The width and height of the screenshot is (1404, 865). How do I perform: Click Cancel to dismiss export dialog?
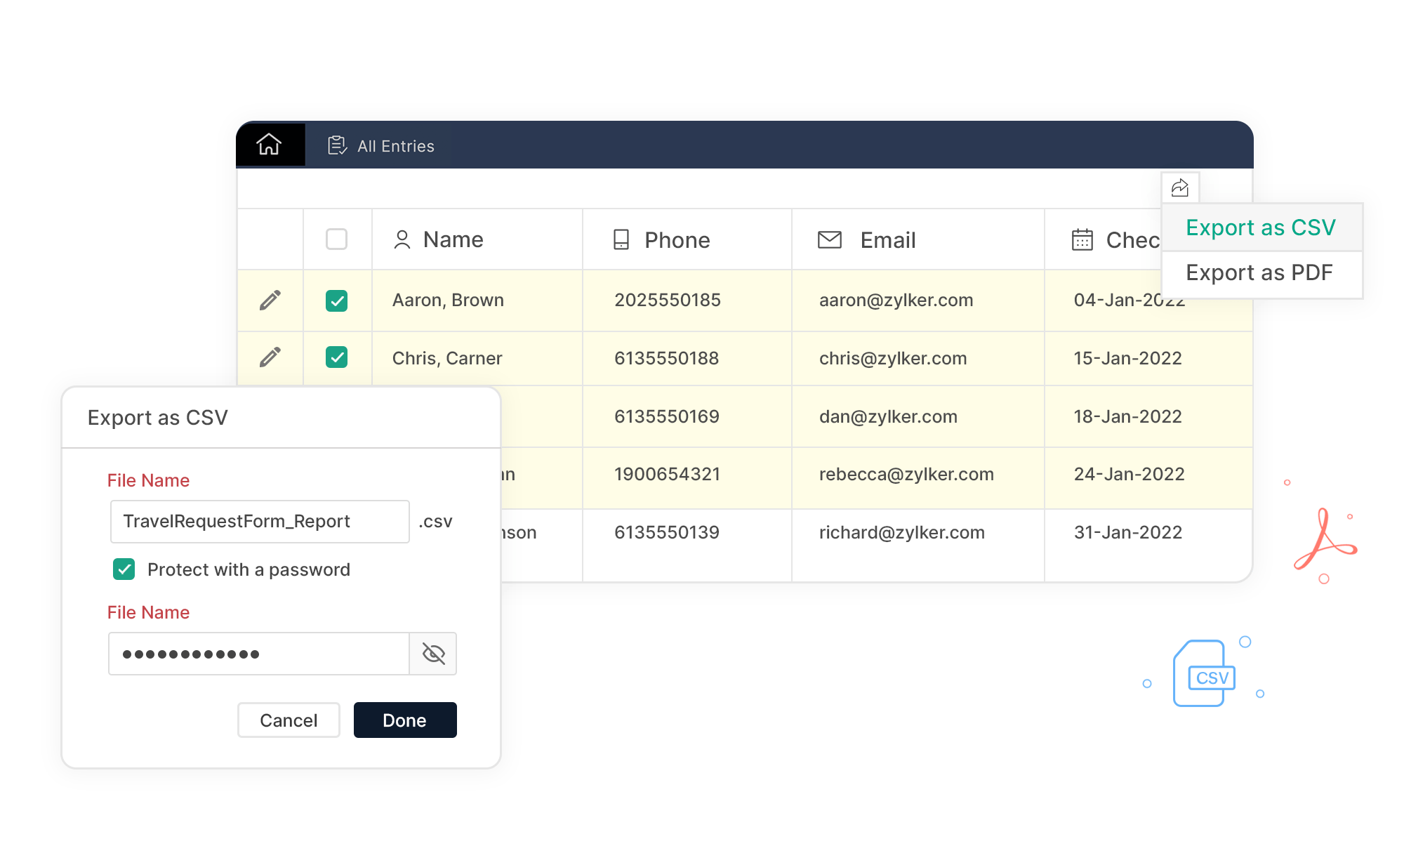coord(287,718)
